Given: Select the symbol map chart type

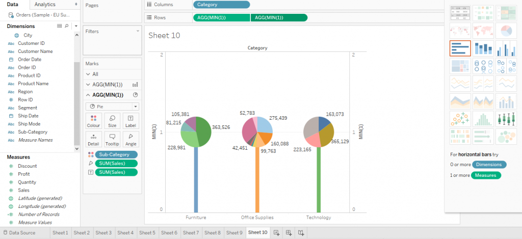Looking at the screenshot, I should coord(460,31).
